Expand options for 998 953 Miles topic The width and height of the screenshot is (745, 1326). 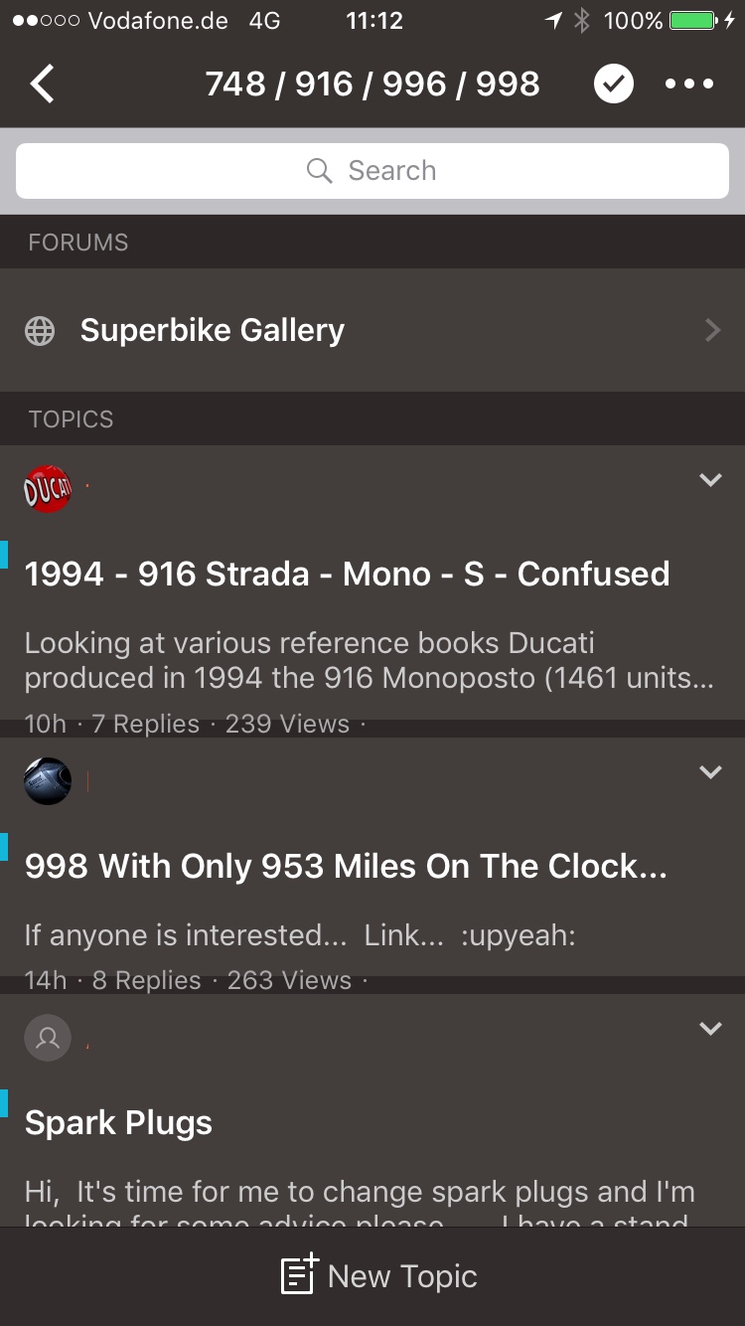coord(710,771)
